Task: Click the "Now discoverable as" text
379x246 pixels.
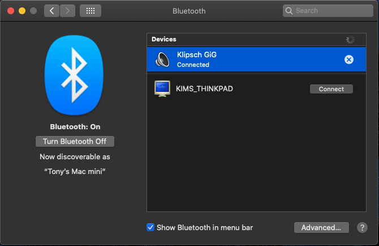Action: pyautogui.click(x=75, y=157)
